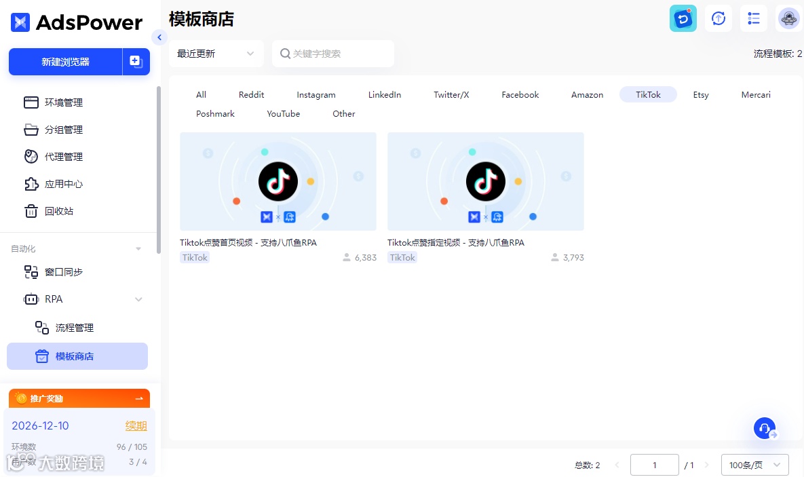Click the 关键字搜索 search field

click(333, 54)
